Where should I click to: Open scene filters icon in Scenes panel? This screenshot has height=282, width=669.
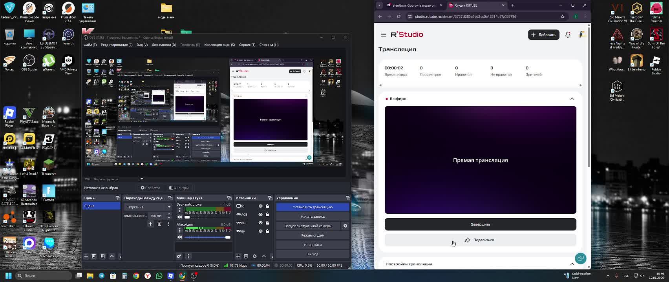coord(103,256)
